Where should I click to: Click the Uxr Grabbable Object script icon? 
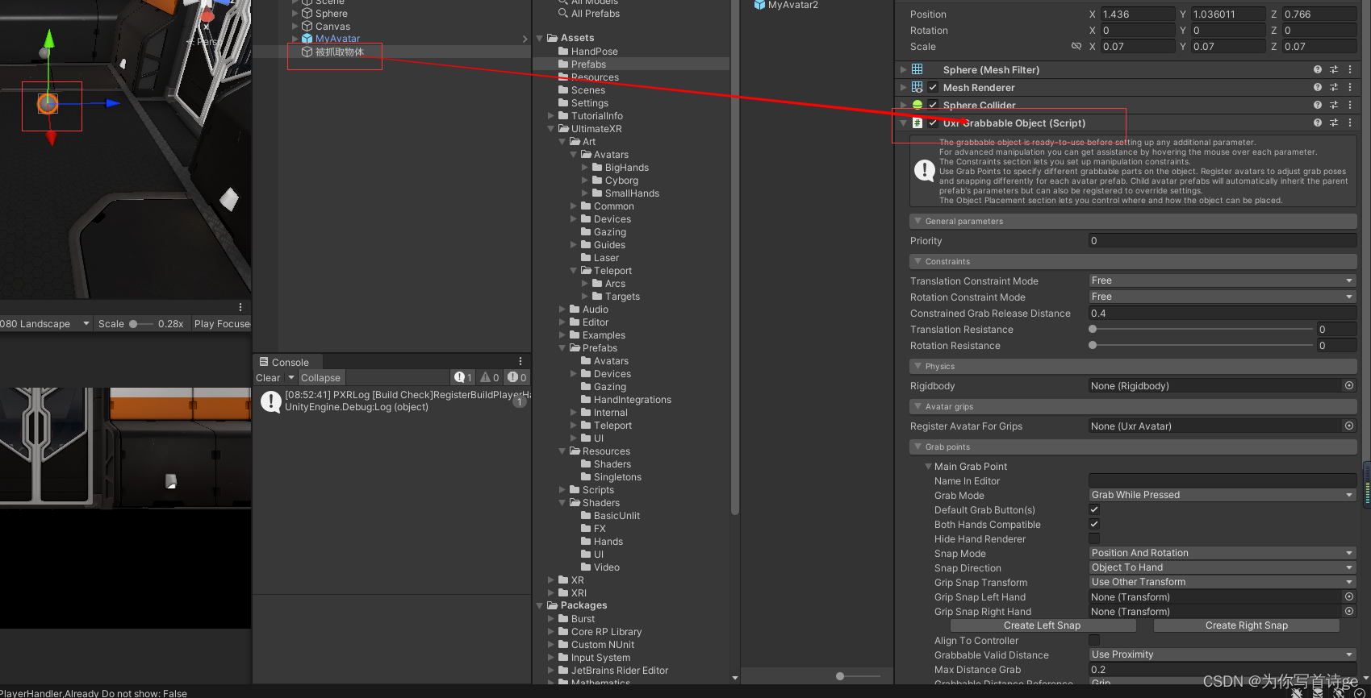[x=917, y=123]
